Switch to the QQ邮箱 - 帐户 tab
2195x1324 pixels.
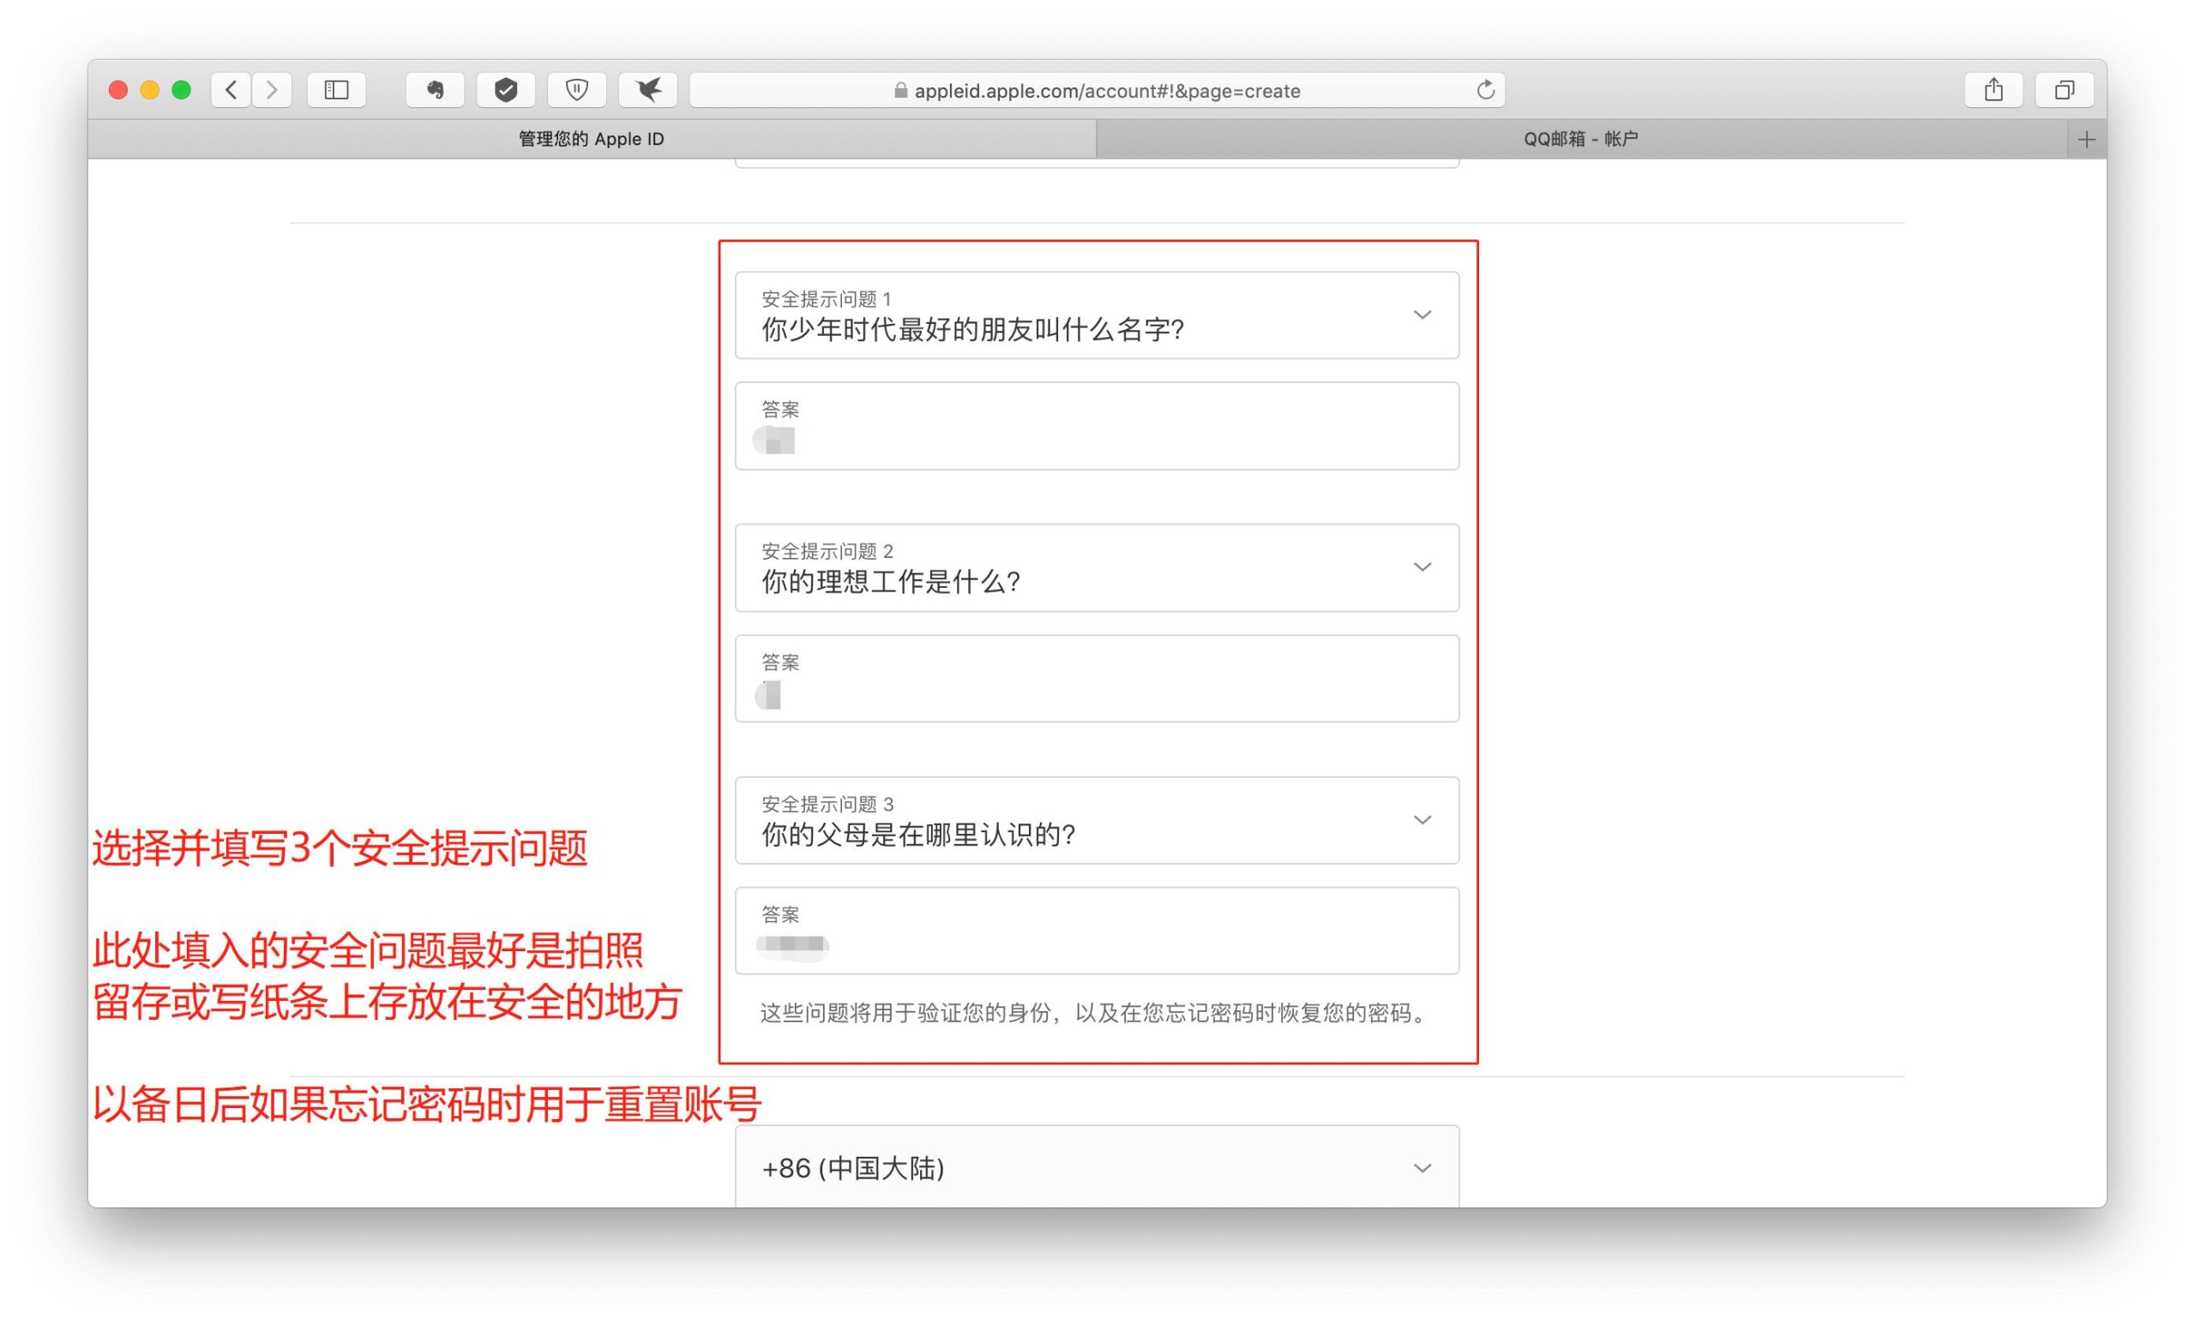point(1581,140)
